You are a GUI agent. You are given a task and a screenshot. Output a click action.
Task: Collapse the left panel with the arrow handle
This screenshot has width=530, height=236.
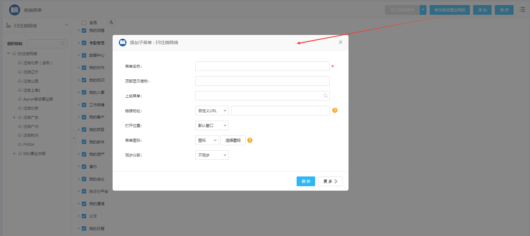point(74,138)
